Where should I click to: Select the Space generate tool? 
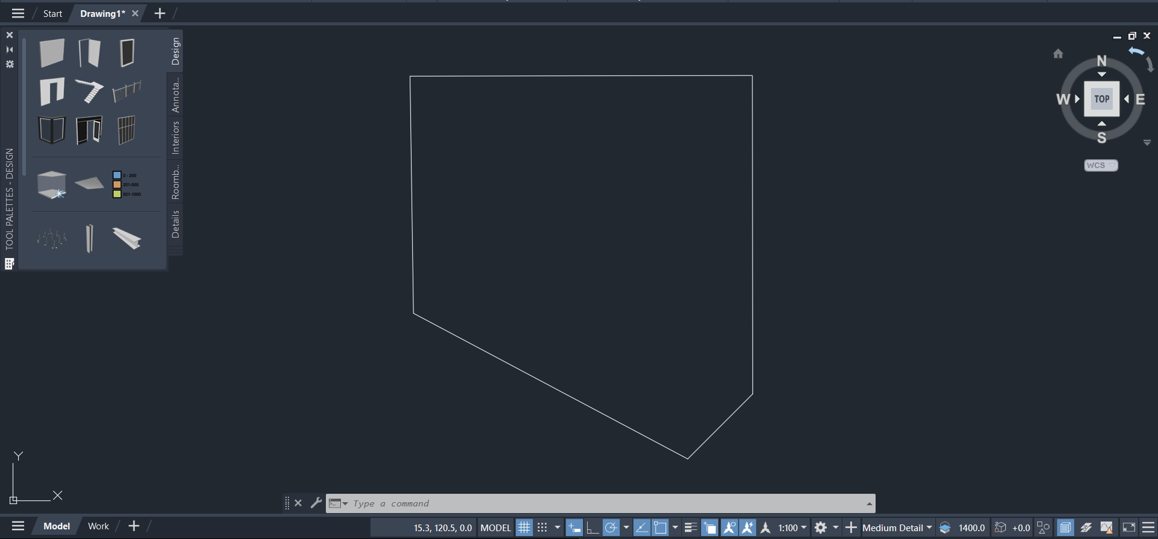(52, 184)
